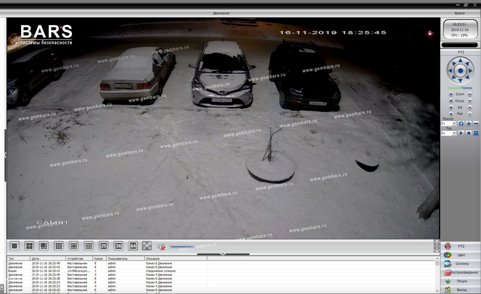Select the 25-channel view layout
The height and width of the screenshot is (294, 481).
point(104,246)
